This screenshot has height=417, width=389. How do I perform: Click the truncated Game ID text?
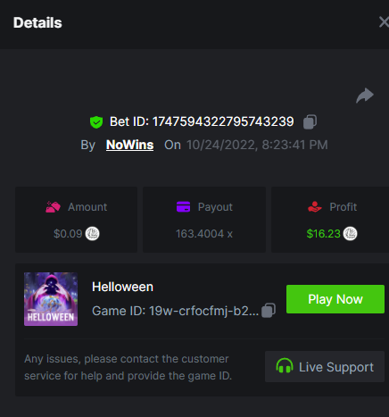175,311
